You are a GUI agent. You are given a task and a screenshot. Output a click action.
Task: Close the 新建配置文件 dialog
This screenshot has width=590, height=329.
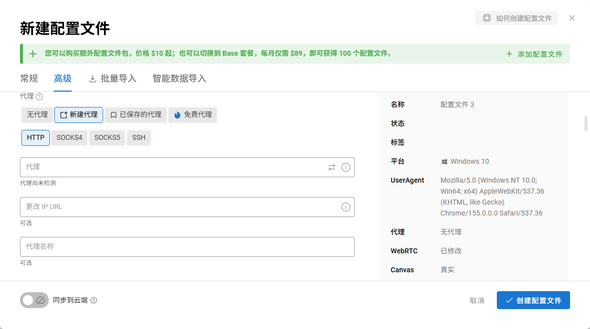572,18
